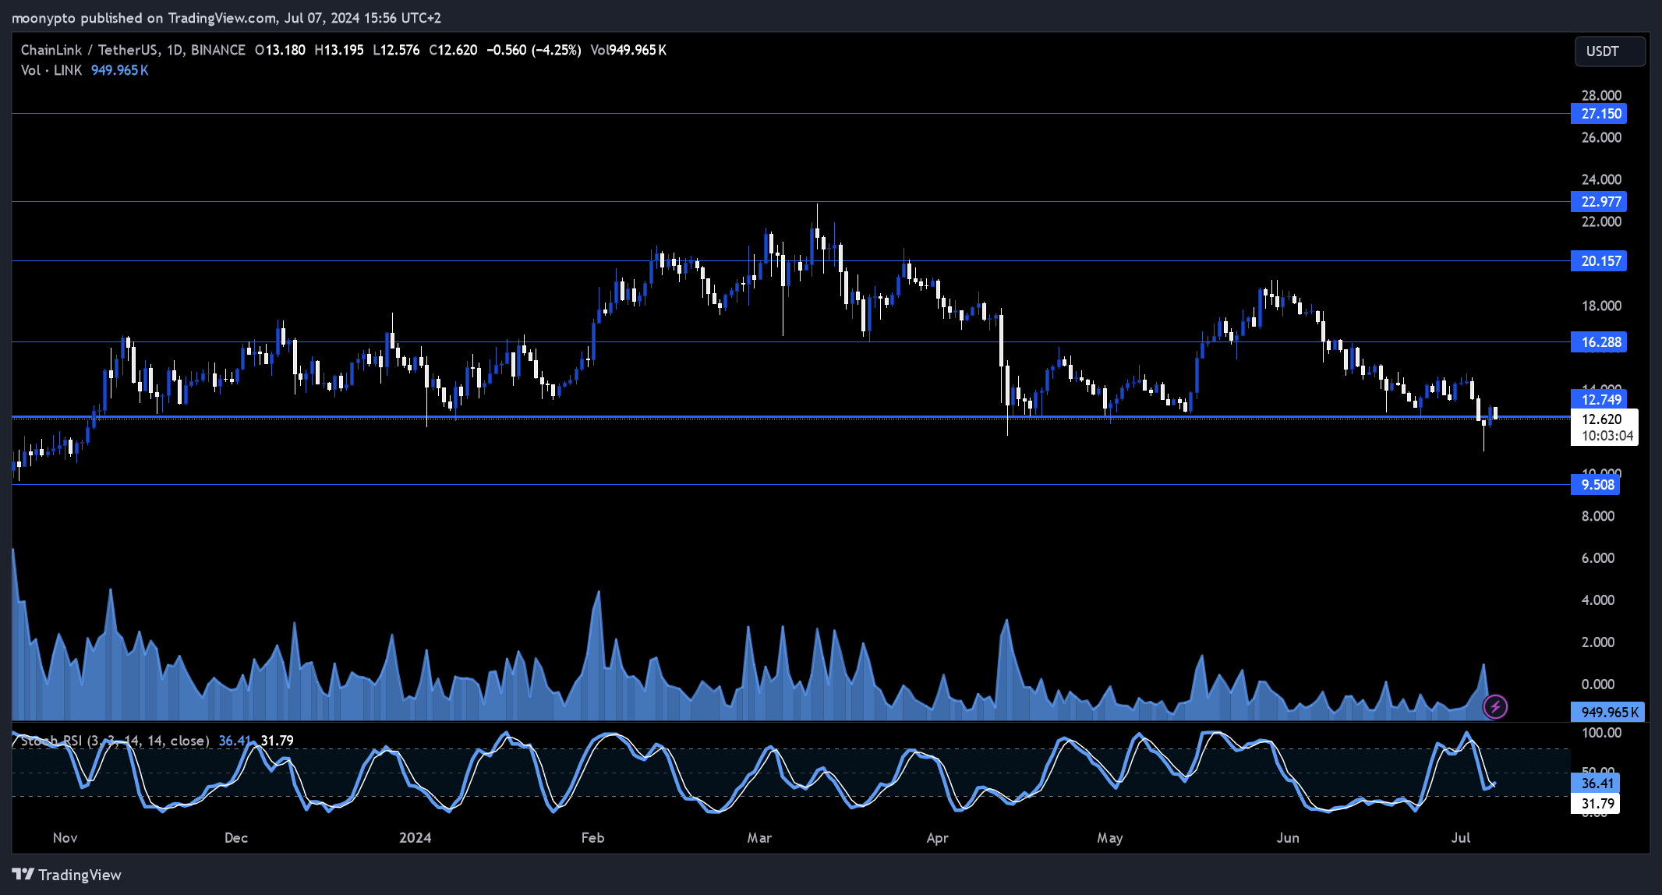
Task: Click the closing price value C12.620
Action: click(x=453, y=50)
